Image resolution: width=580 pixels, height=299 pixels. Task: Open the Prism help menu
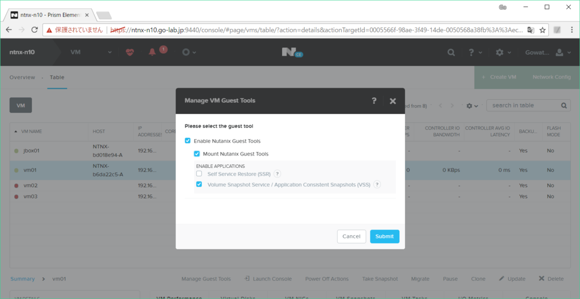pyautogui.click(x=475, y=53)
